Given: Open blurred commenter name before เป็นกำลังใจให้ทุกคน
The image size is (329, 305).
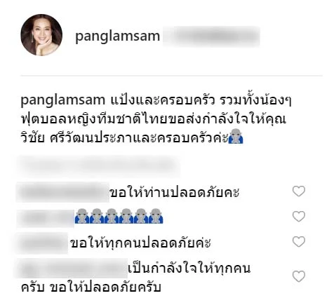Looking at the screenshot, I should point(72,268).
